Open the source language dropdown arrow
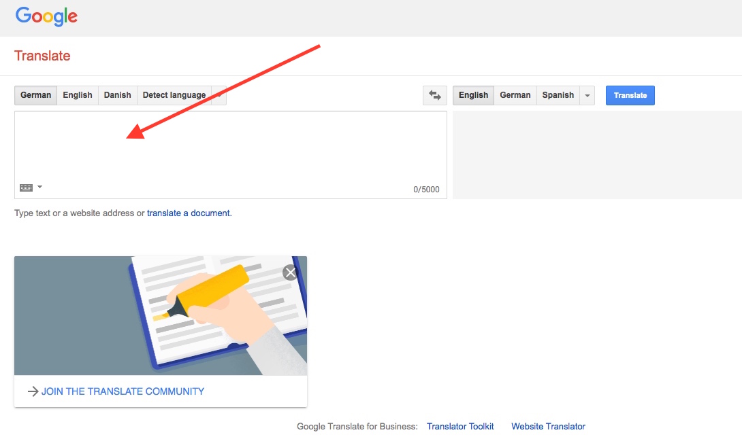 point(219,95)
